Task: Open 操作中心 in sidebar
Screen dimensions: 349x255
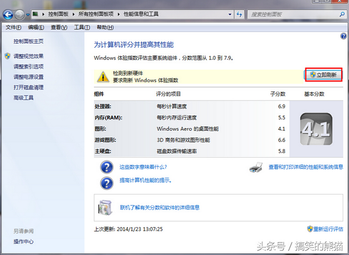Action: pos(23,242)
